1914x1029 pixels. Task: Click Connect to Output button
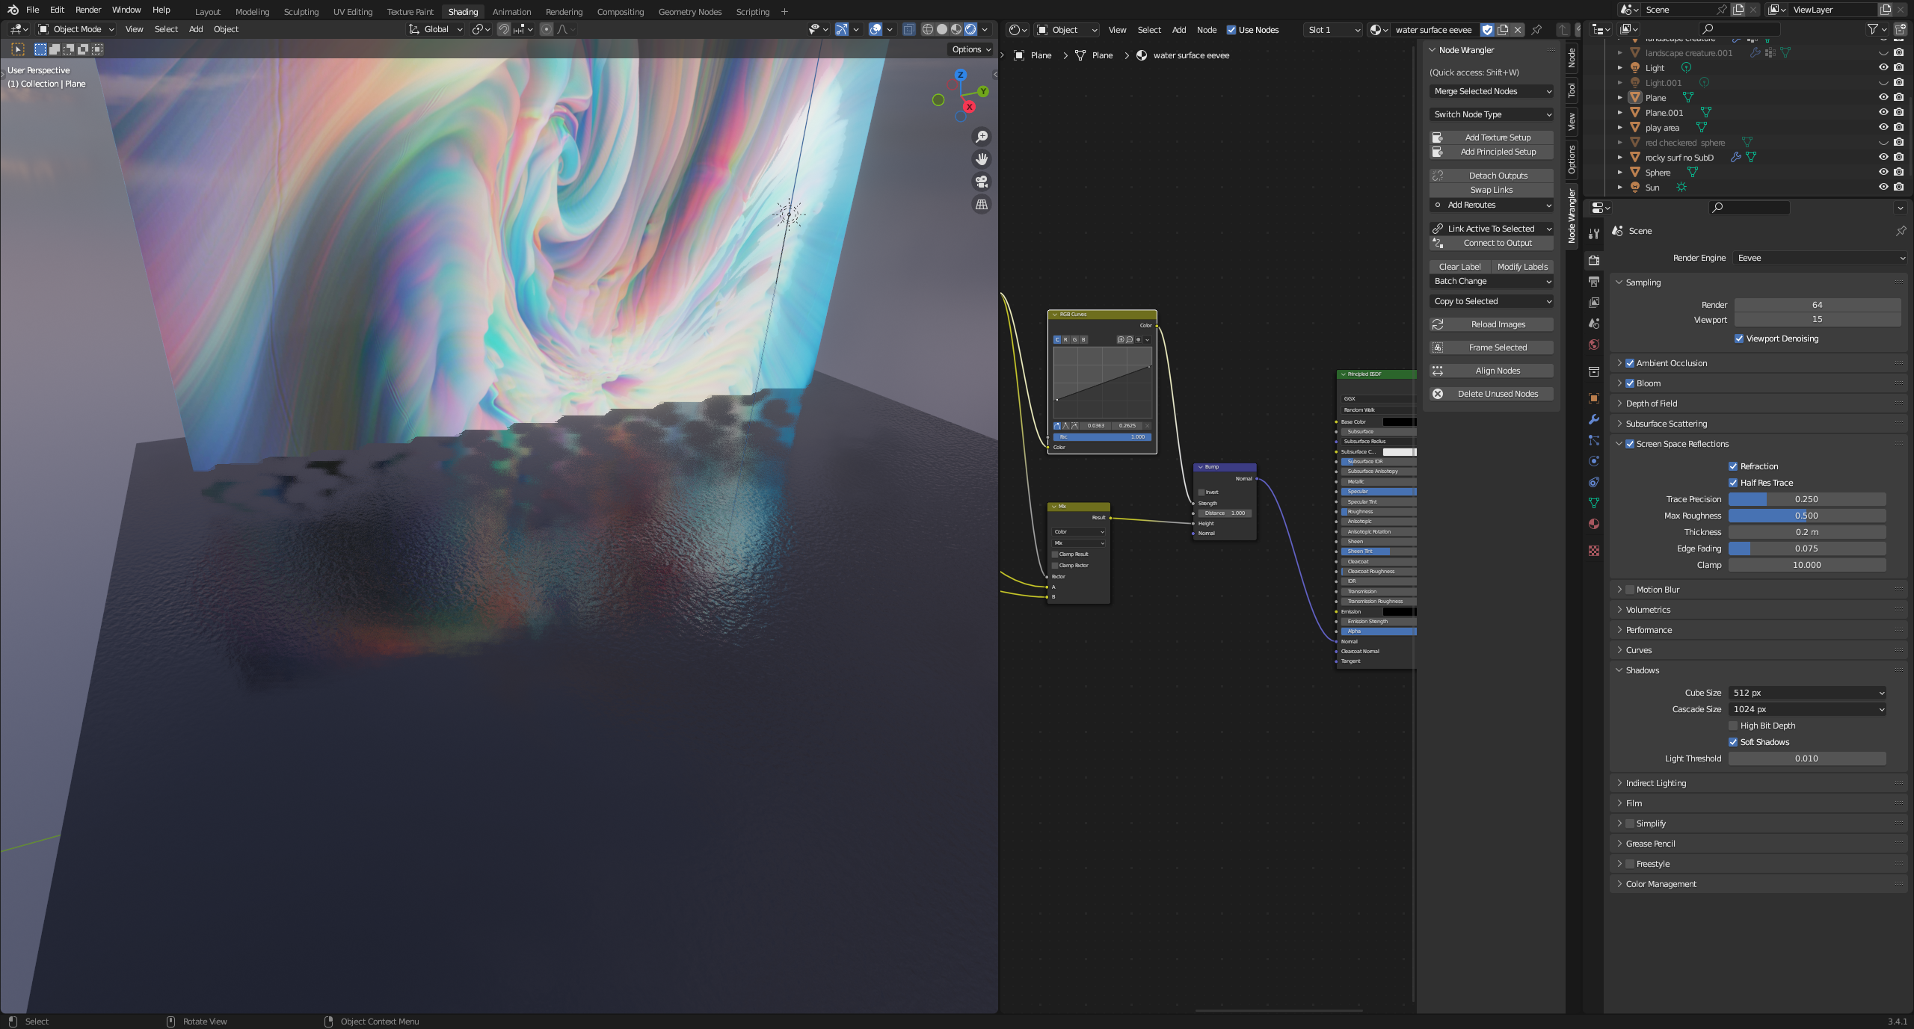point(1491,243)
